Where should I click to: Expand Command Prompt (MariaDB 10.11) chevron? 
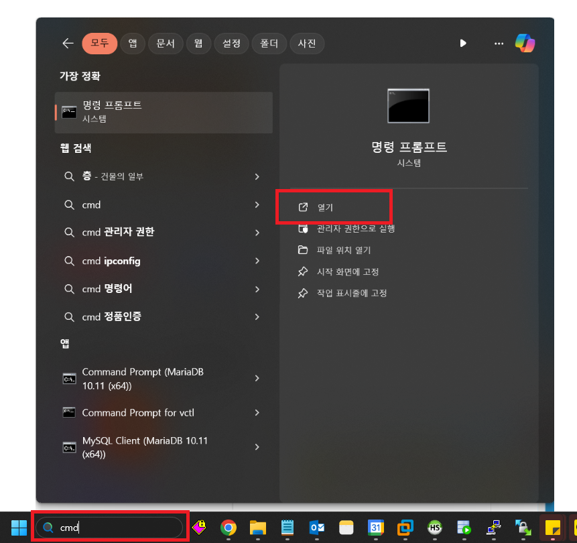tap(257, 378)
